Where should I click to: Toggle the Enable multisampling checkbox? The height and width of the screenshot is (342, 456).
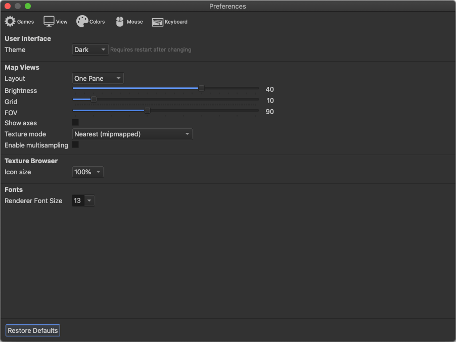pos(75,145)
